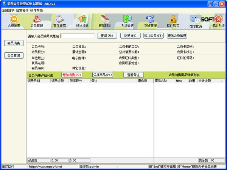The image size is (227, 170).
Task: Click the 会员查询 sidebar button
Action: click(14, 55)
